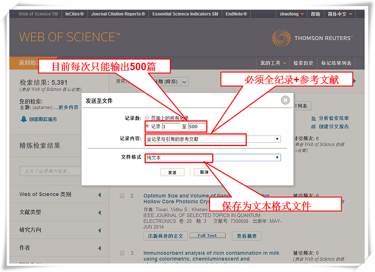Open the 分析检索结果 link

click(334, 118)
